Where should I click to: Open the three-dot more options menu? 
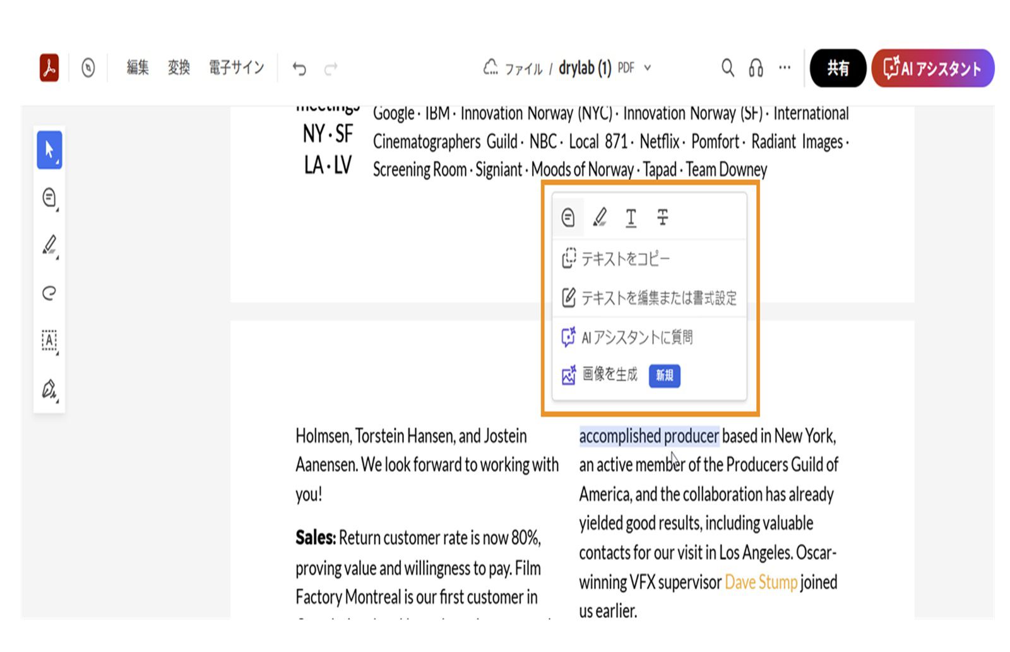pos(784,68)
